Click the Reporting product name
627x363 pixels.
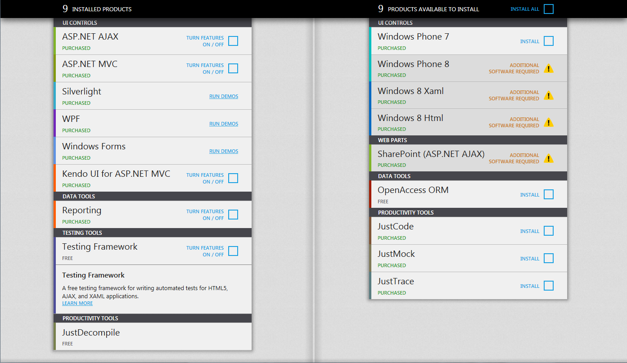(81, 211)
